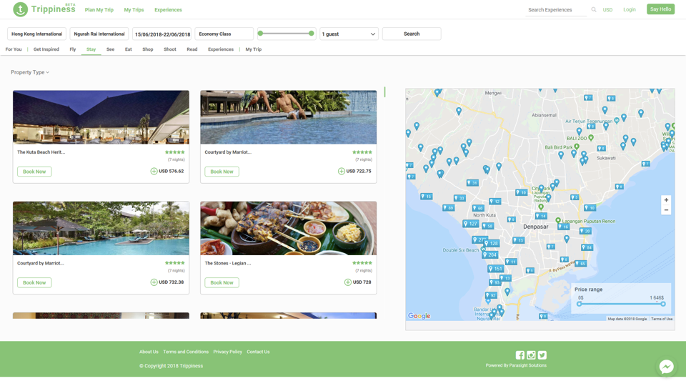Edit the Hong Kong International origin field

click(x=36, y=34)
